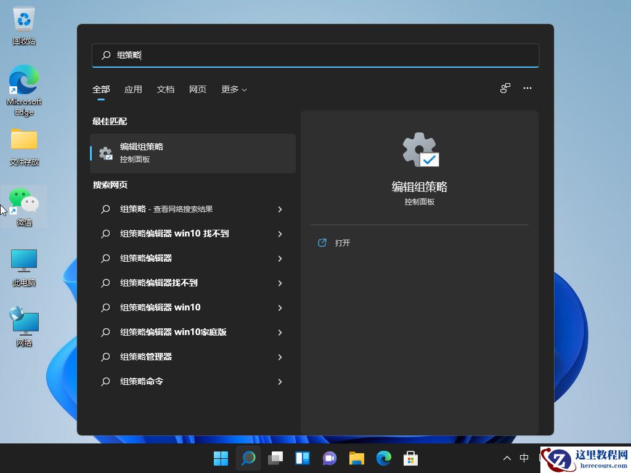The image size is (631, 473).
Task: Switch to the 文档 search tab
Action: point(165,89)
